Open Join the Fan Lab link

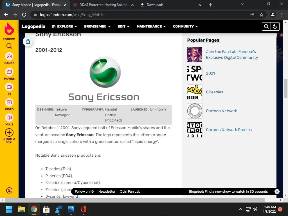[232, 55]
